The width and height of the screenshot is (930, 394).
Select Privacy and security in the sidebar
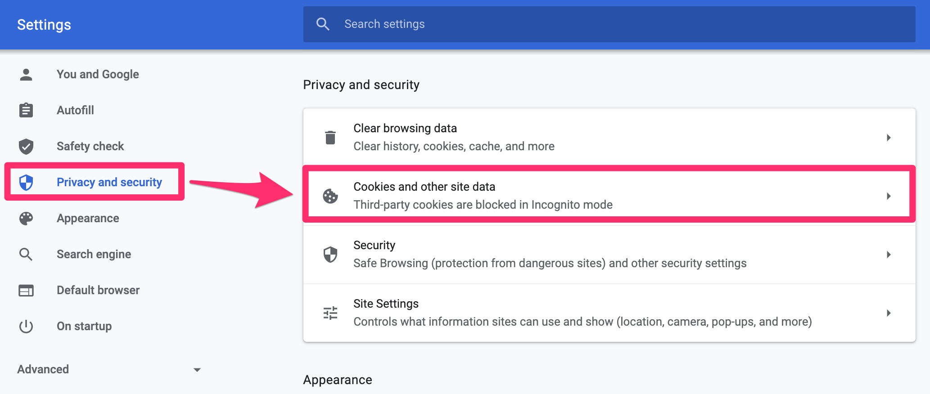pos(109,182)
